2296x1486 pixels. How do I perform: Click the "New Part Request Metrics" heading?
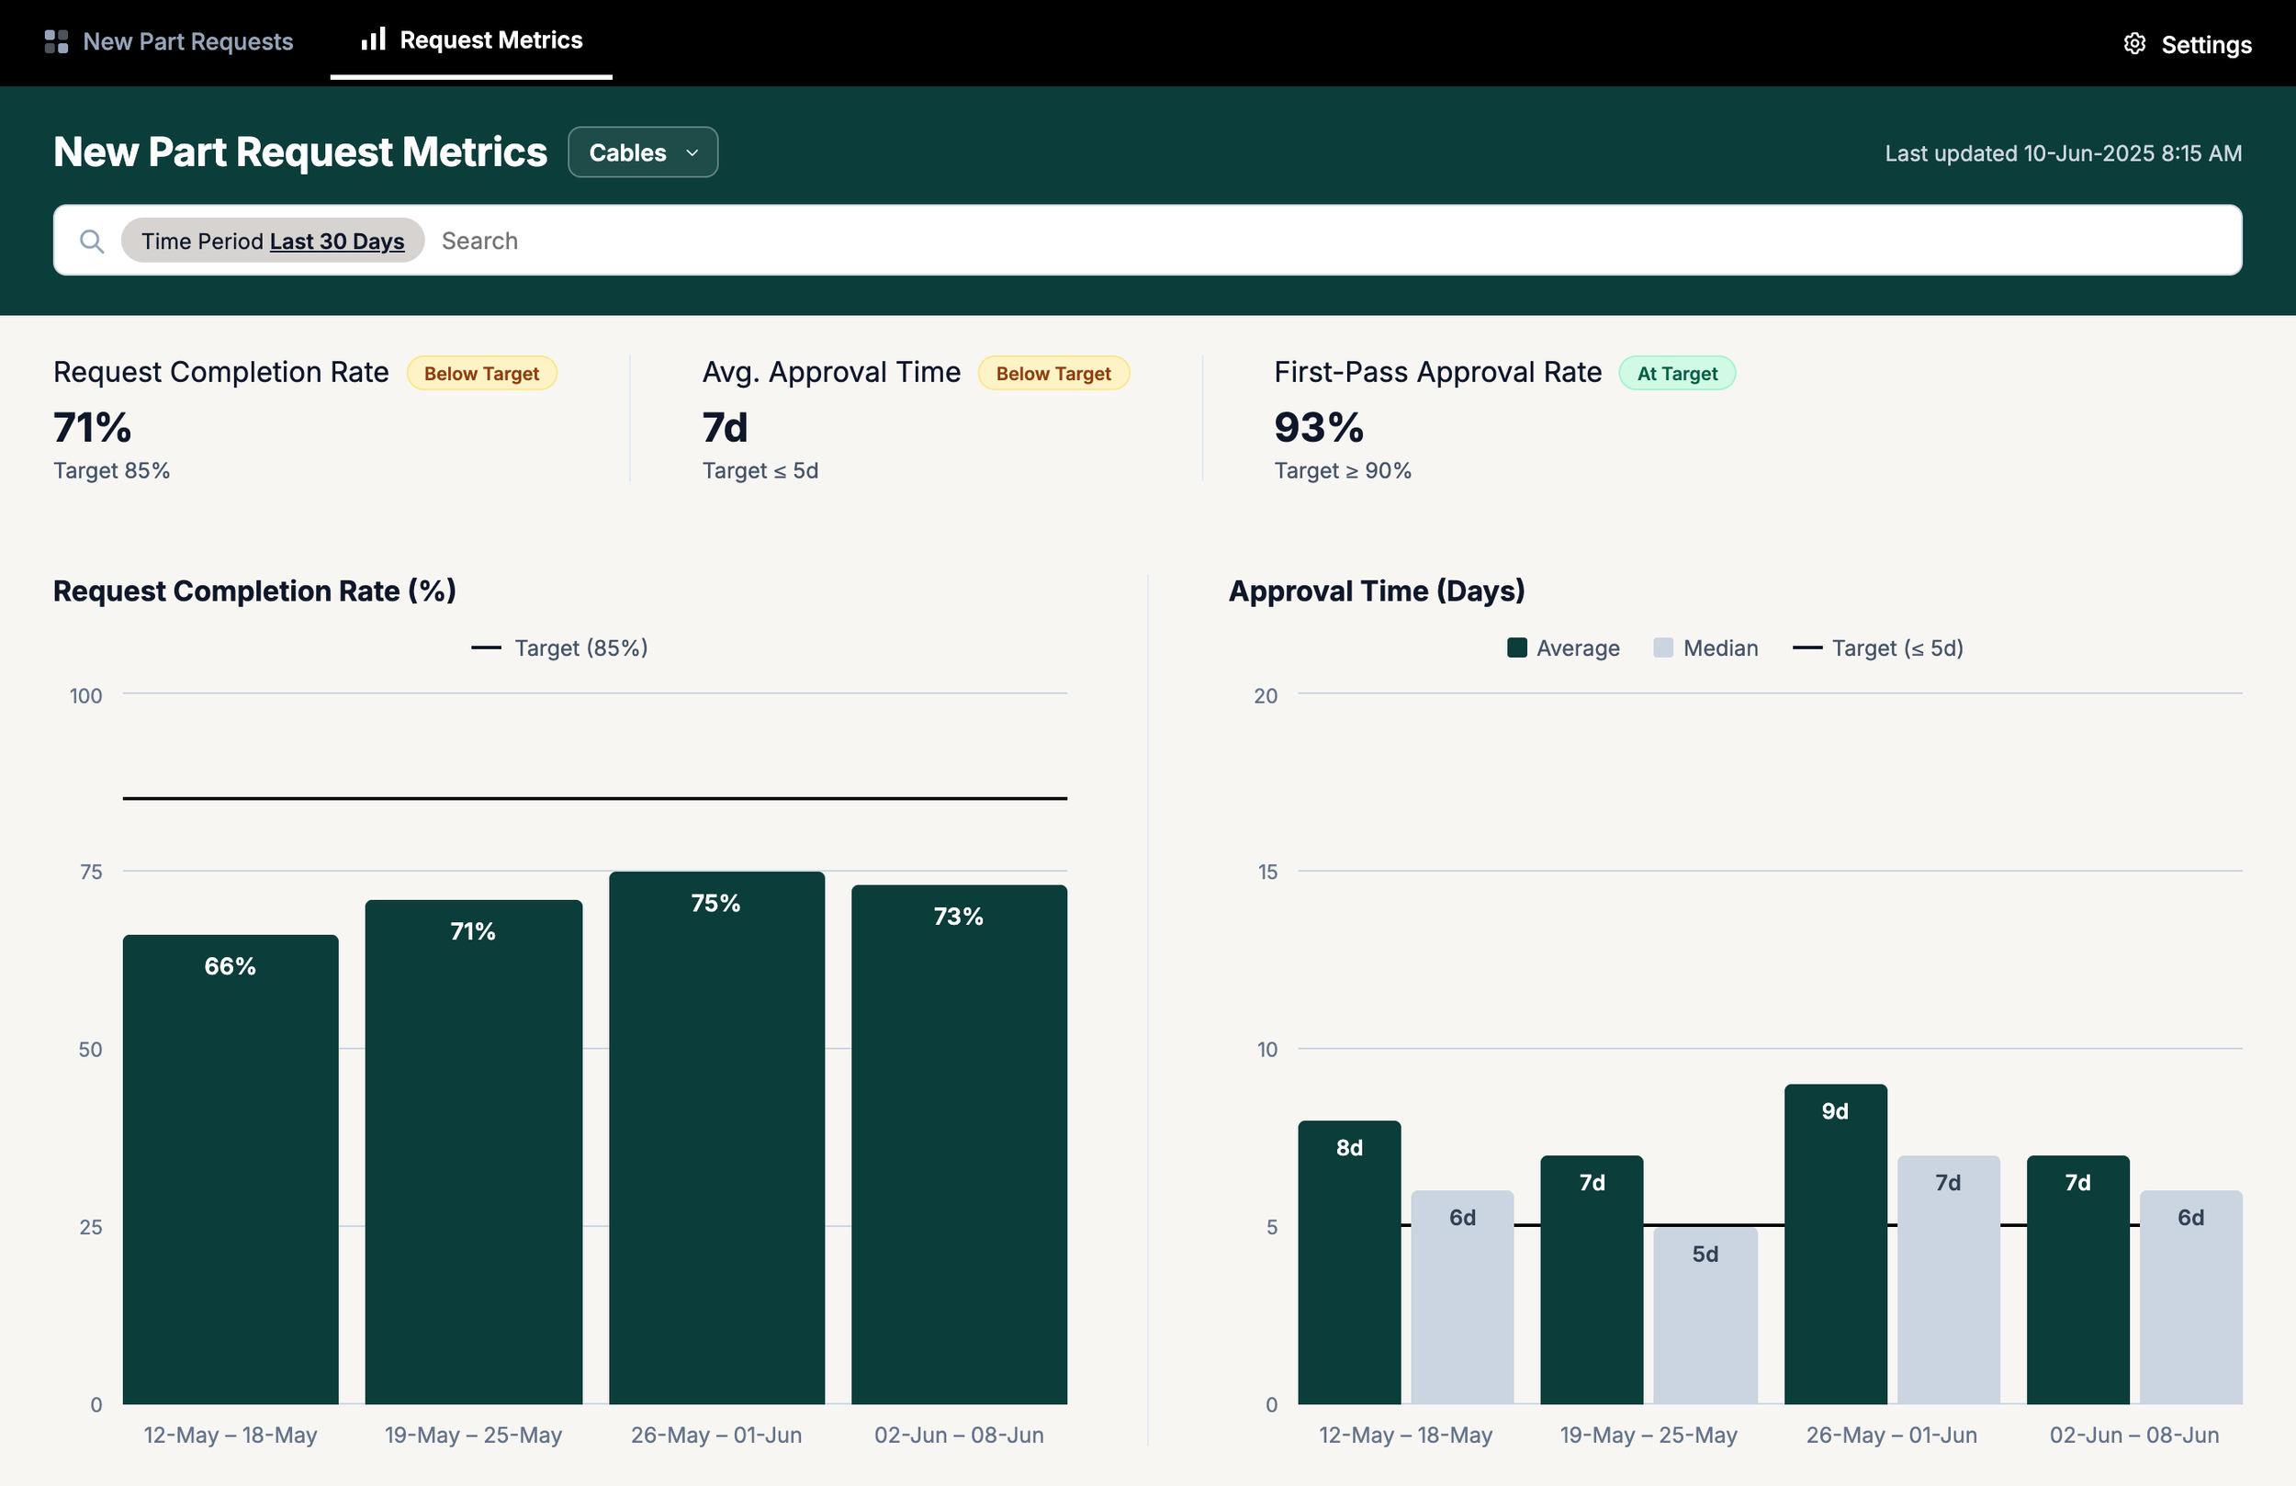(300, 152)
